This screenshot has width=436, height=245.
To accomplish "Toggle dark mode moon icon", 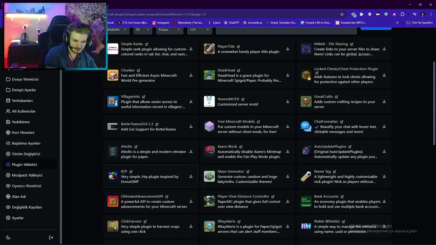I will tap(8, 238).
